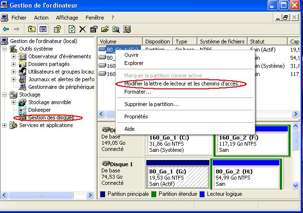Select the 80_Go_2 (H:) partition block
303x213 pixels.
click(246, 174)
